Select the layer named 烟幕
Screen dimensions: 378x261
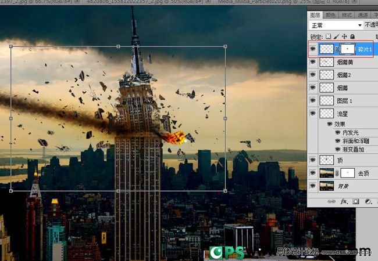pos(343,88)
